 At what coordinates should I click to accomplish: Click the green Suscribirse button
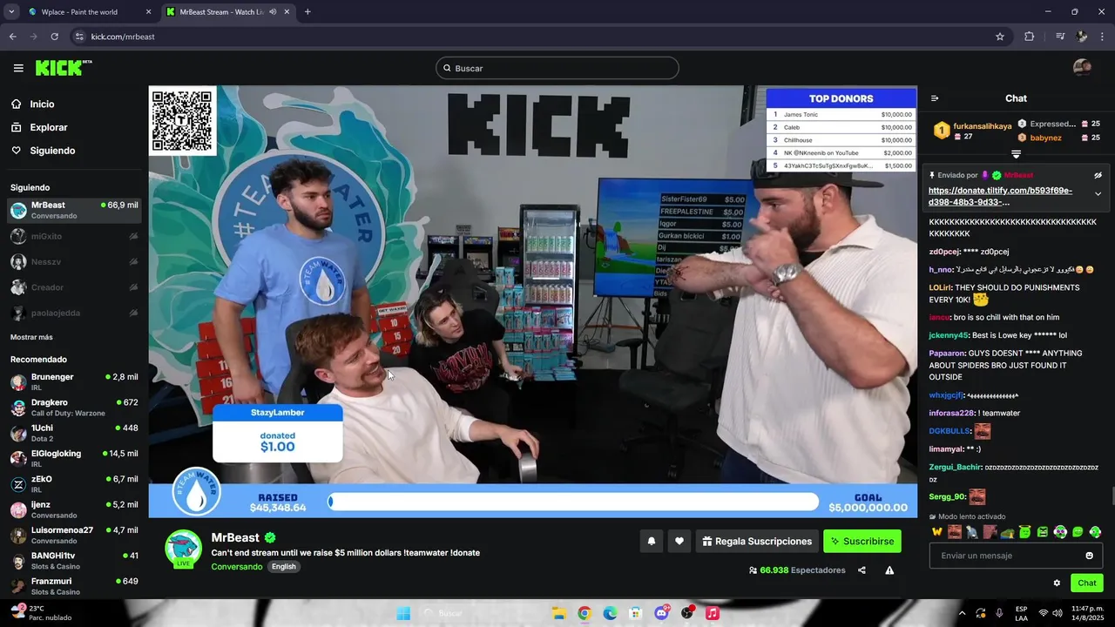[862, 541]
